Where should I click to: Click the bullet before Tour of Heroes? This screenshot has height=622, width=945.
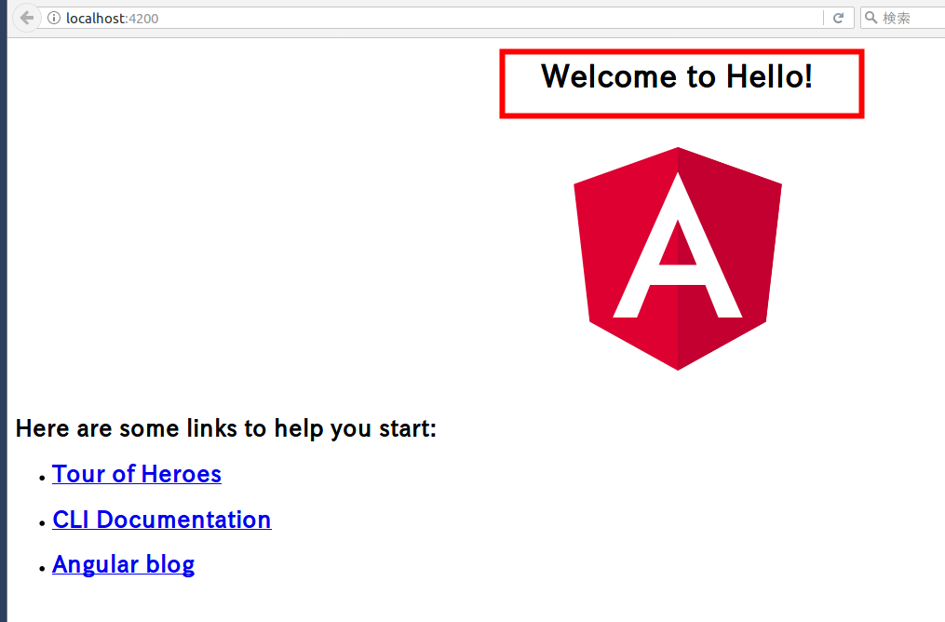[x=42, y=478]
